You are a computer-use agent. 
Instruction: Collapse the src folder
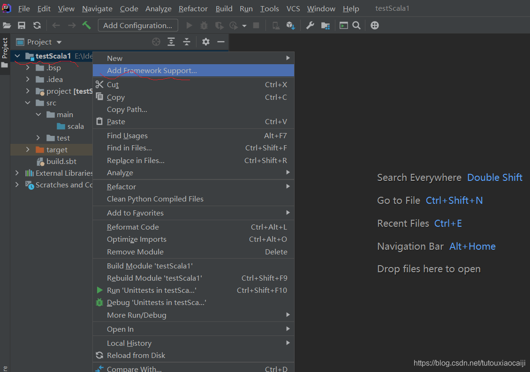[x=28, y=103]
